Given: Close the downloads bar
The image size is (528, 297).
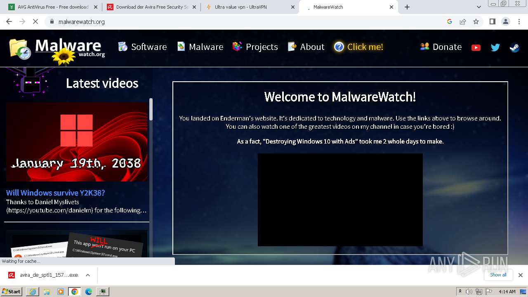Looking at the screenshot, I should pyautogui.click(x=521, y=275).
